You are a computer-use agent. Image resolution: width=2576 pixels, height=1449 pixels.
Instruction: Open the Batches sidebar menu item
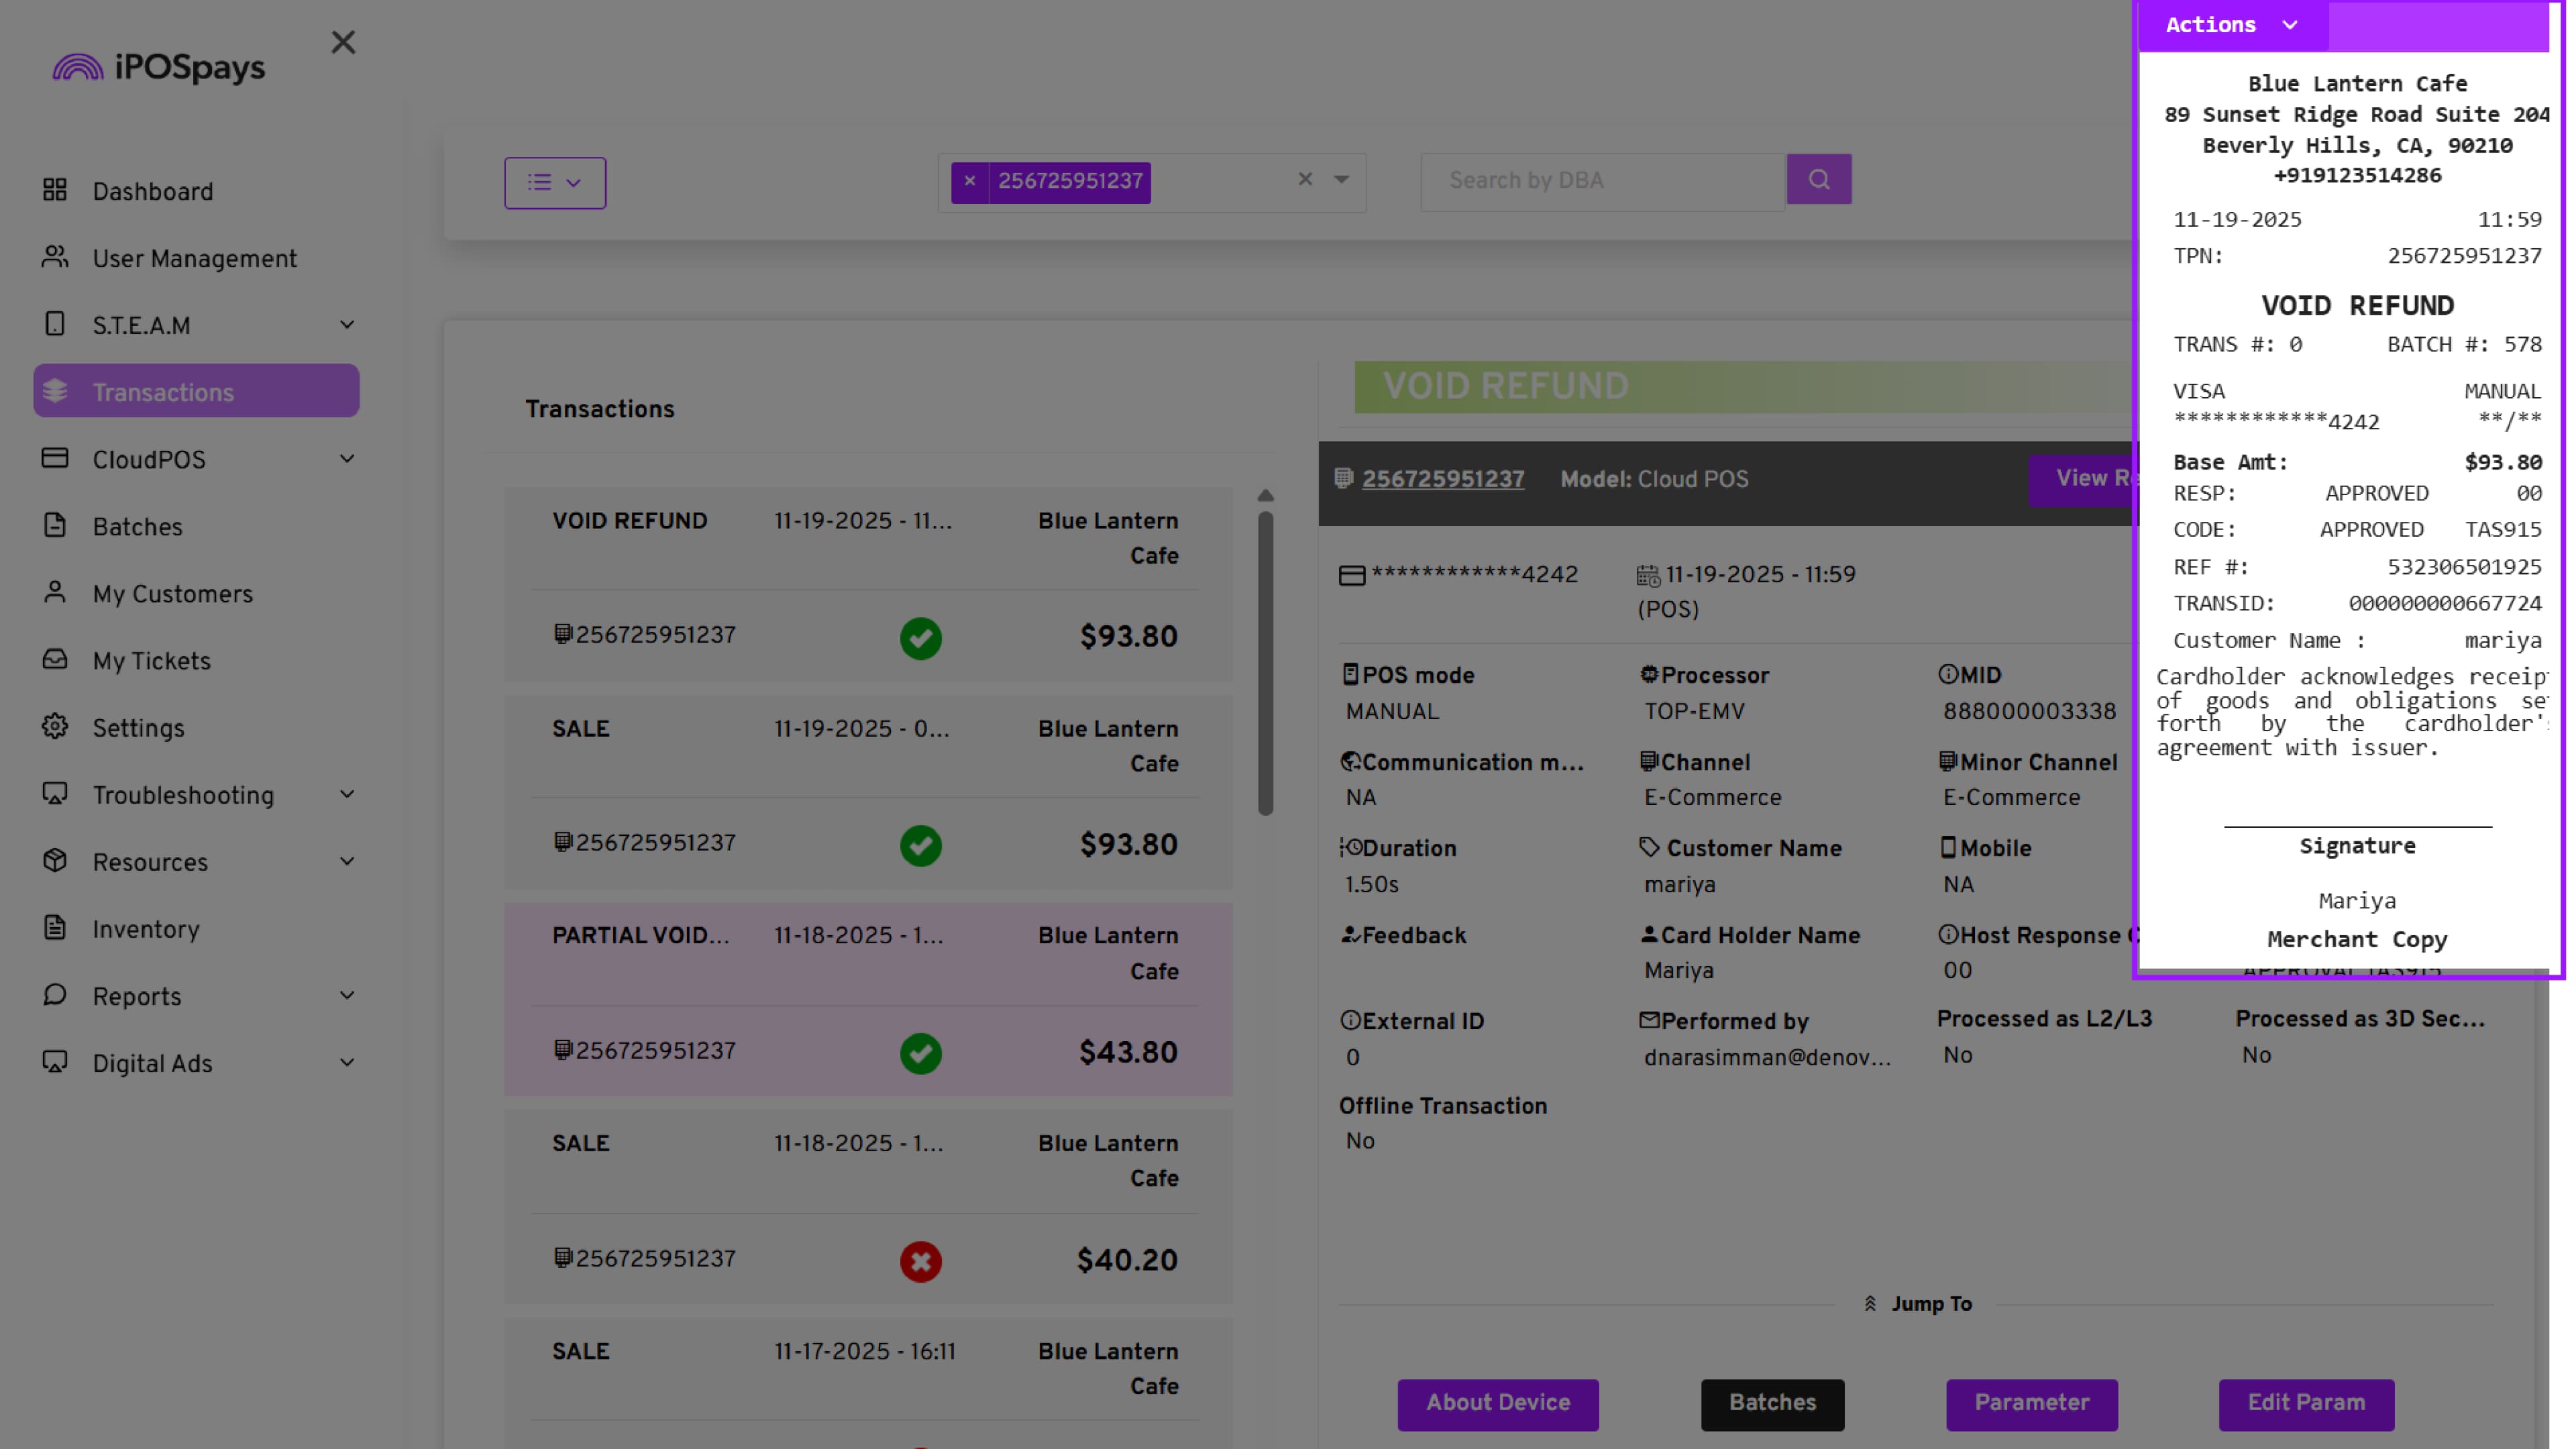137,527
